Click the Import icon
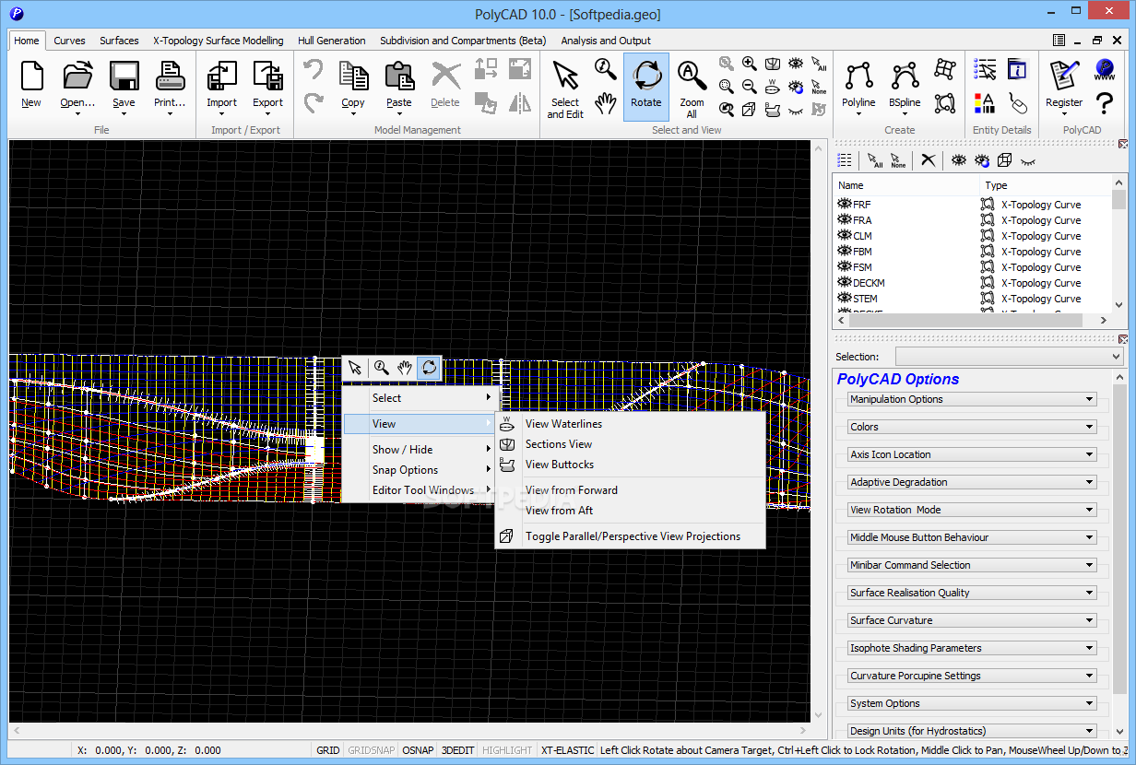Screen dimensions: 1136x765 tap(221, 76)
